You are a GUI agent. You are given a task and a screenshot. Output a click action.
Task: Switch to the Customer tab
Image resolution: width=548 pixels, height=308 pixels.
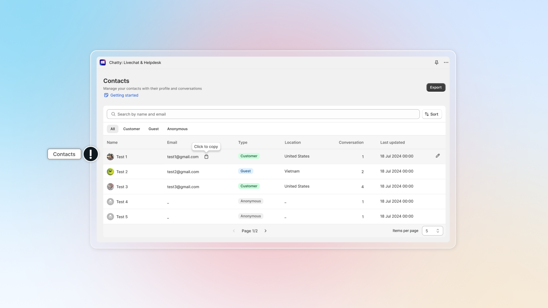[132, 129]
